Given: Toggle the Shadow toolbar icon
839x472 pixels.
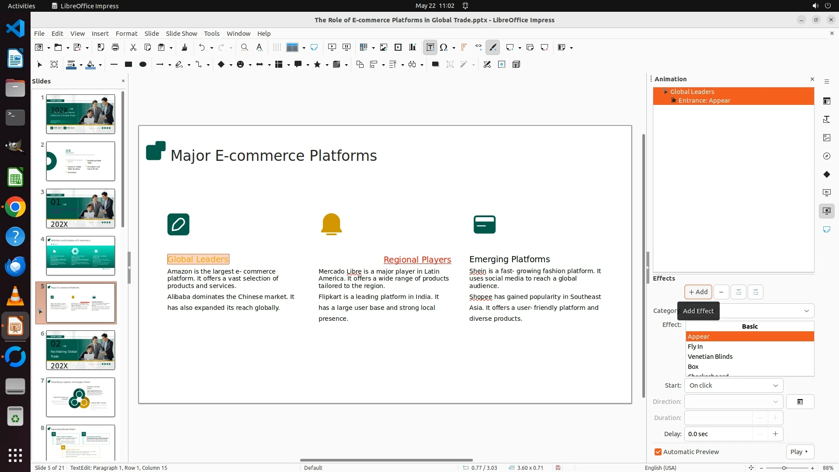Looking at the screenshot, I should (x=435, y=64).
